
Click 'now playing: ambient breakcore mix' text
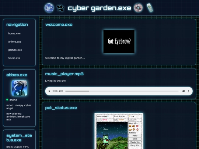(x=18, y=117)
